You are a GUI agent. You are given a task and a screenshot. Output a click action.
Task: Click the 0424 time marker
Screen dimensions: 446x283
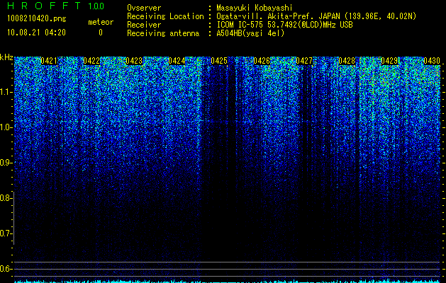(x=177, y=61)
